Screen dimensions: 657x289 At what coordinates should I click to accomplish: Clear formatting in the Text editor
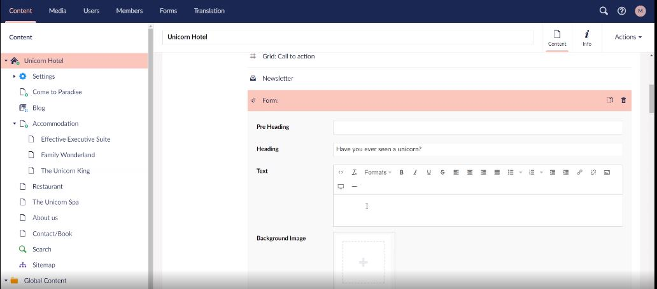point(354,172)
